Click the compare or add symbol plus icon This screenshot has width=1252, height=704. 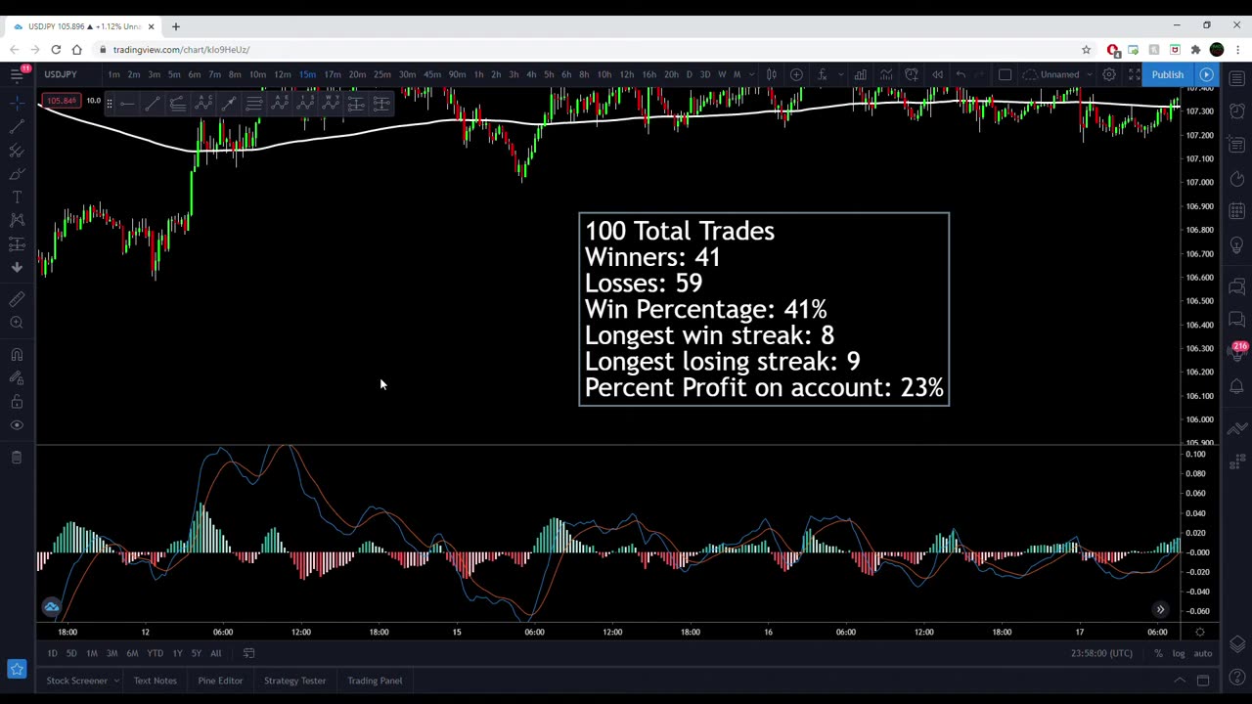click(796, 74)
